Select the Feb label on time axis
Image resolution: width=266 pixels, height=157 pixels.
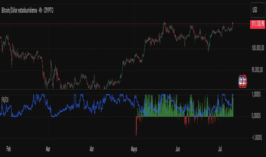pyautogui.click(x=9, y=149)
